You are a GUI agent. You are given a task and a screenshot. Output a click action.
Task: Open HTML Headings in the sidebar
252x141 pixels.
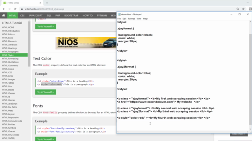pos(9,48)
